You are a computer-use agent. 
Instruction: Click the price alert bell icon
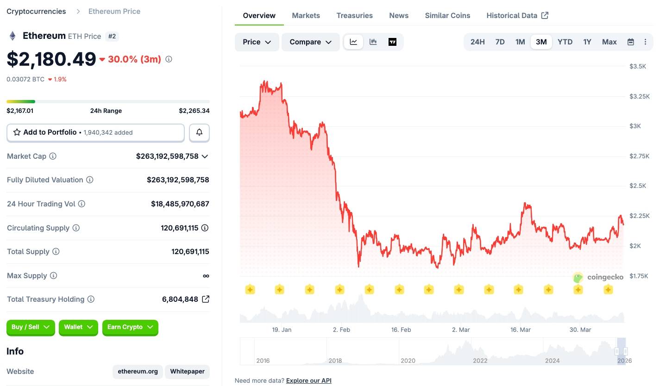point(199,132)
